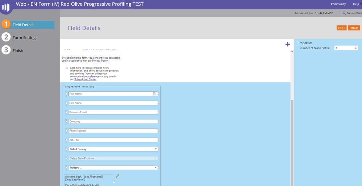Screen dimensions: 362x186
Task: Open the Select Country dropdown
Action: 113,149
